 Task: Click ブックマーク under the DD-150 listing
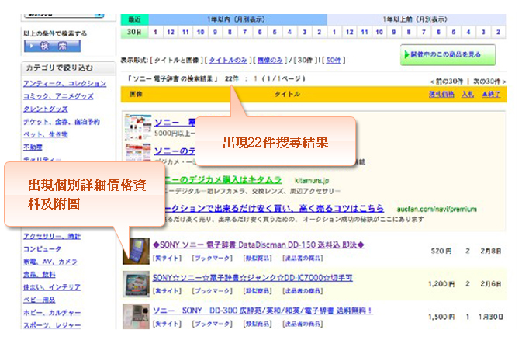[213, 259]
